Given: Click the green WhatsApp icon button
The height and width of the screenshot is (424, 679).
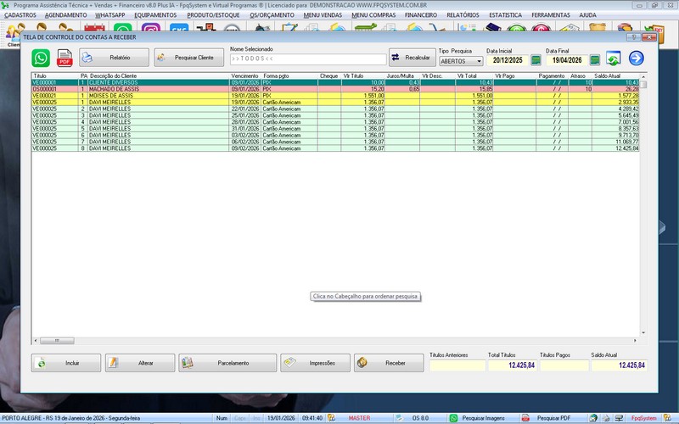Looking at the screenshot, I should click(41, 58).
